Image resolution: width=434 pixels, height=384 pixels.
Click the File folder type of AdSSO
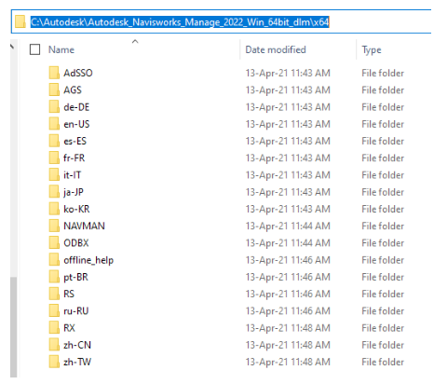tap(383, 73)
